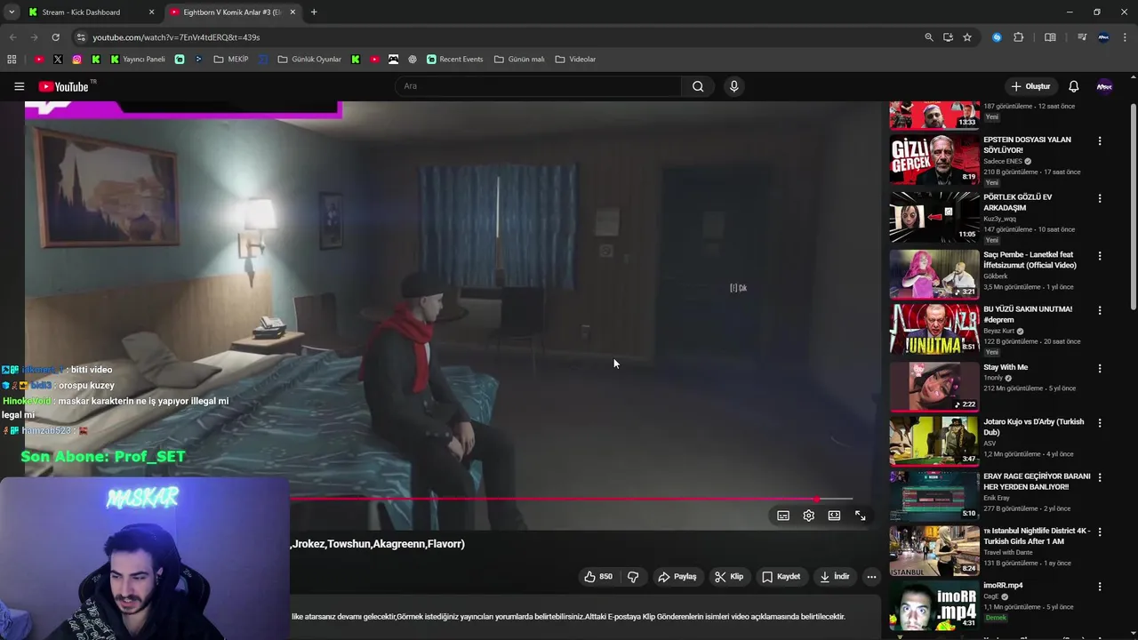Open the Yayıncı Paneli bookmark
Viewport: 1138px width, 640px height.
[x=138, y=60]
